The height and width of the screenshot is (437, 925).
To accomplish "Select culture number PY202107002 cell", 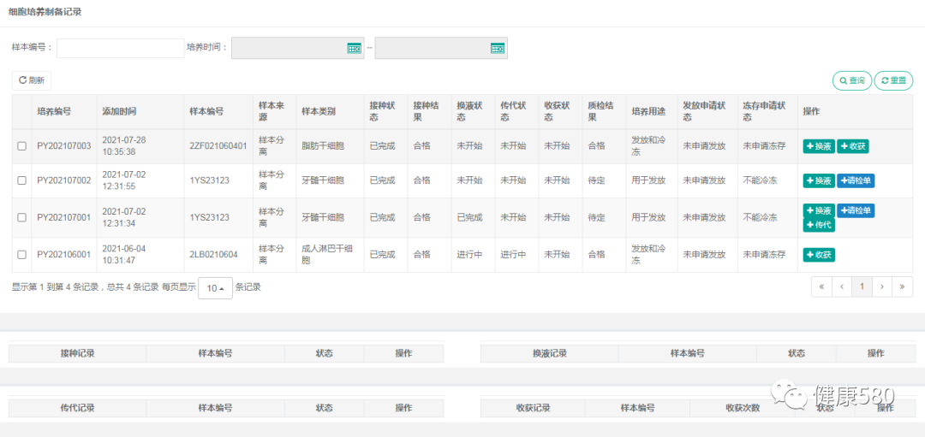I will click(63, 180).
